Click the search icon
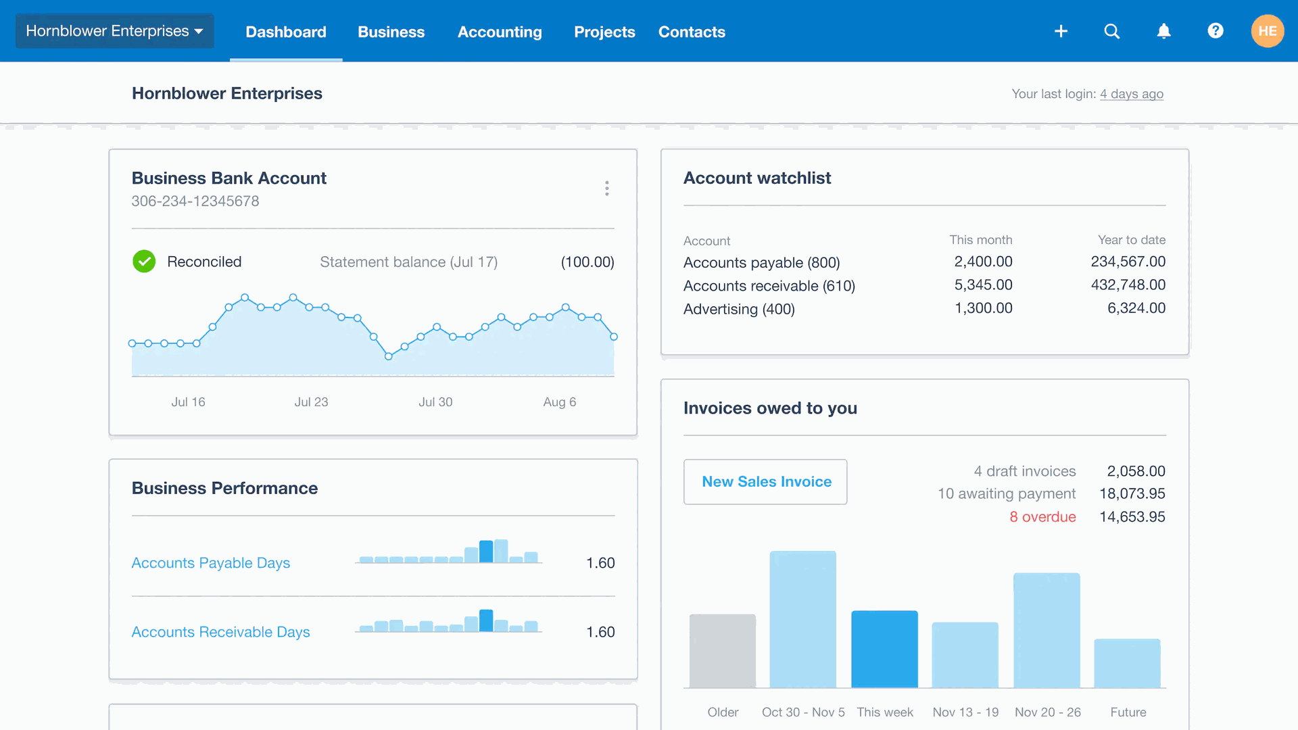Viewport: 1298px width, 730px height. coord(1111,31)
